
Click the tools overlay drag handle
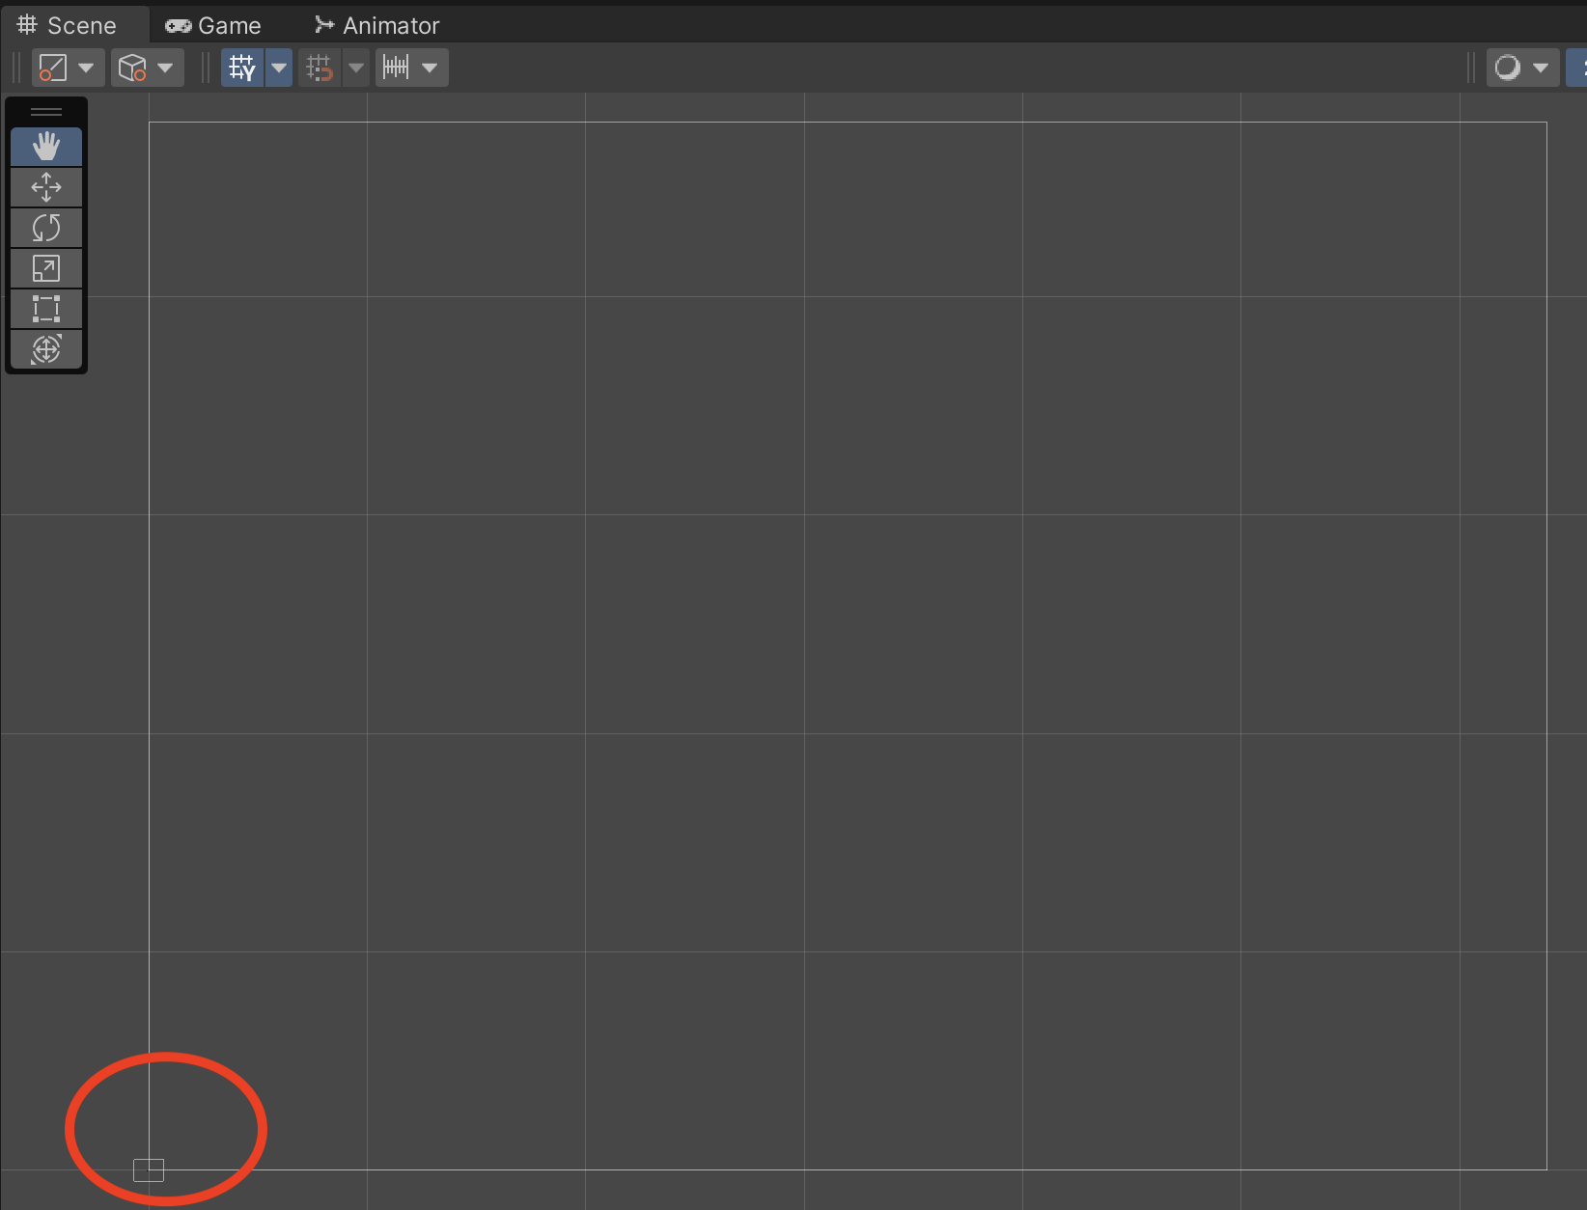coord(46,112)
